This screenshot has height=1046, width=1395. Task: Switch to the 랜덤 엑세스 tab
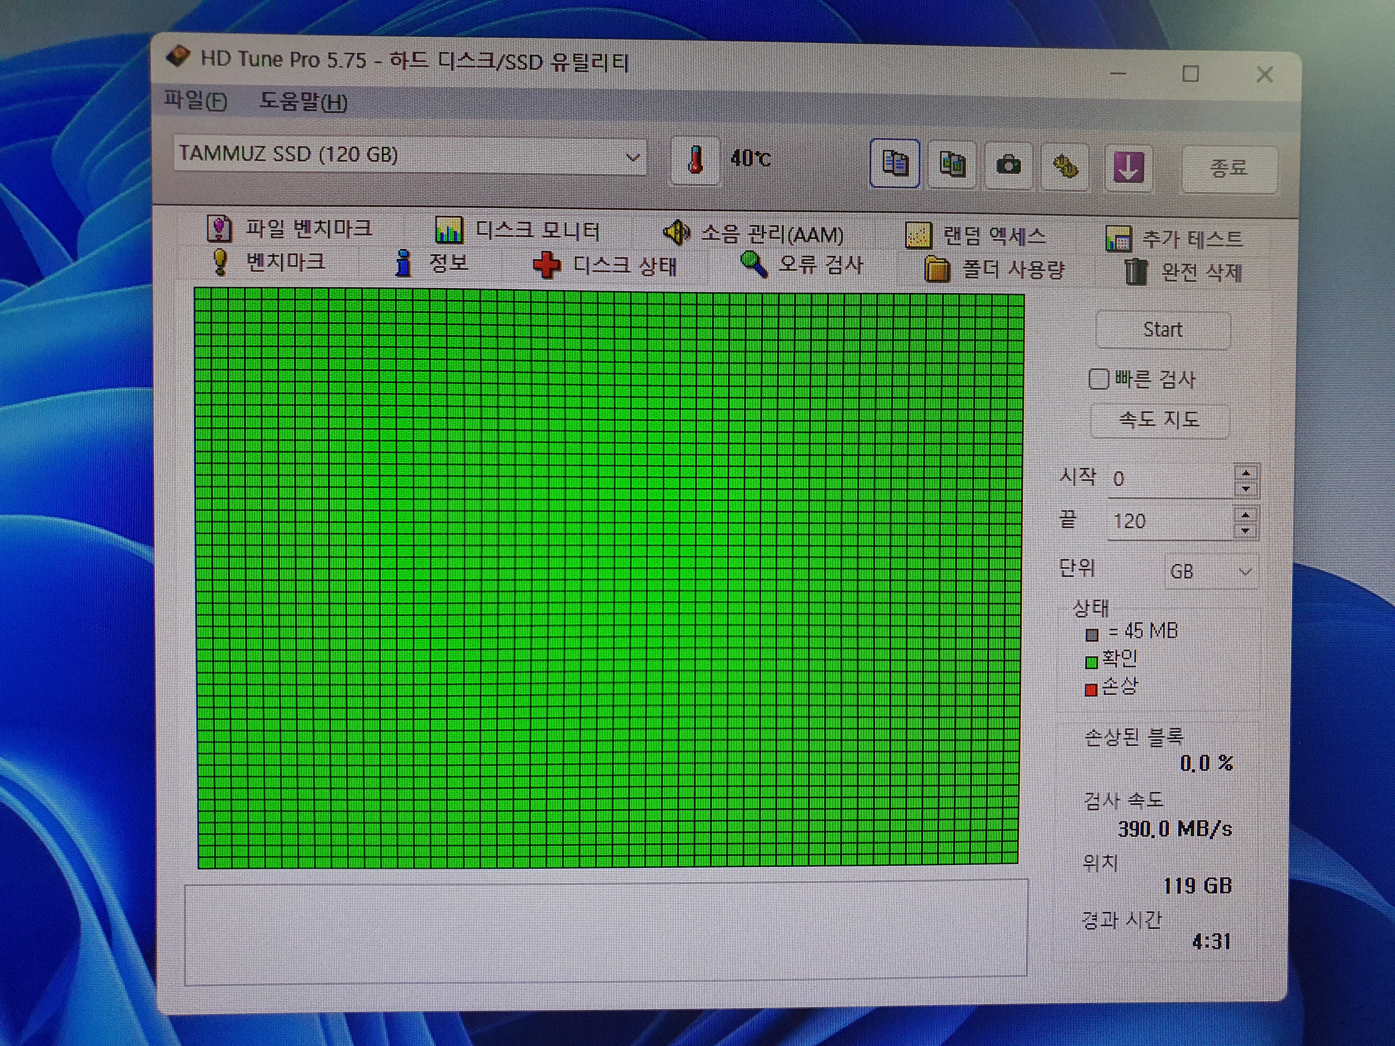(975, 237)
